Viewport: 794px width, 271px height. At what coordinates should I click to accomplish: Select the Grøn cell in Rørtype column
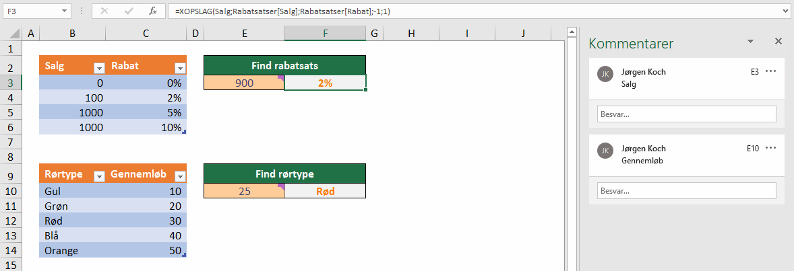(72, 206)
